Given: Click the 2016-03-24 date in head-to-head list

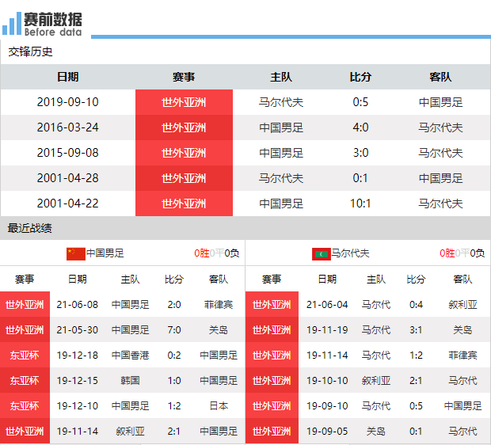Looking at the screenshot, I should (x=68, y=127).
